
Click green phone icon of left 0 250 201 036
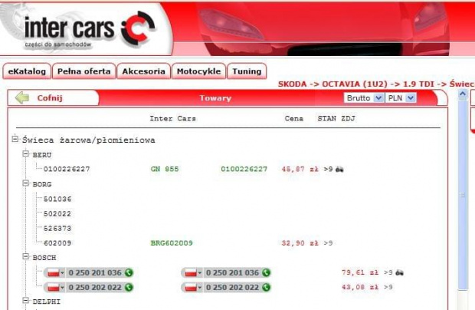coord(129,272)
